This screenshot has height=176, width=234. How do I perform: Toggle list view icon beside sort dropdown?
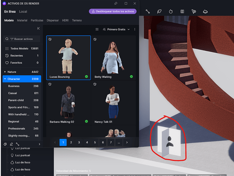[x=97, y=29]
